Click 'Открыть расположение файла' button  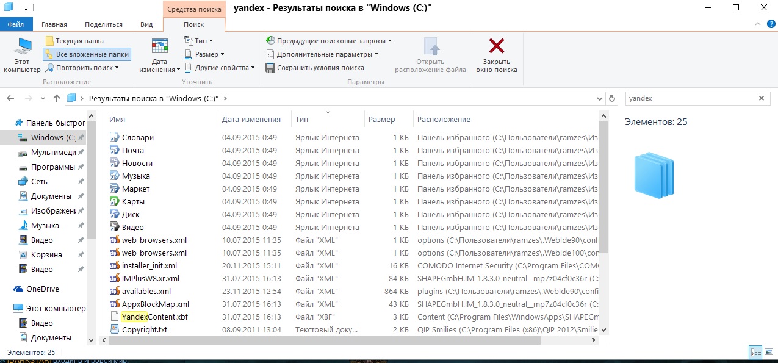point(431,55)
